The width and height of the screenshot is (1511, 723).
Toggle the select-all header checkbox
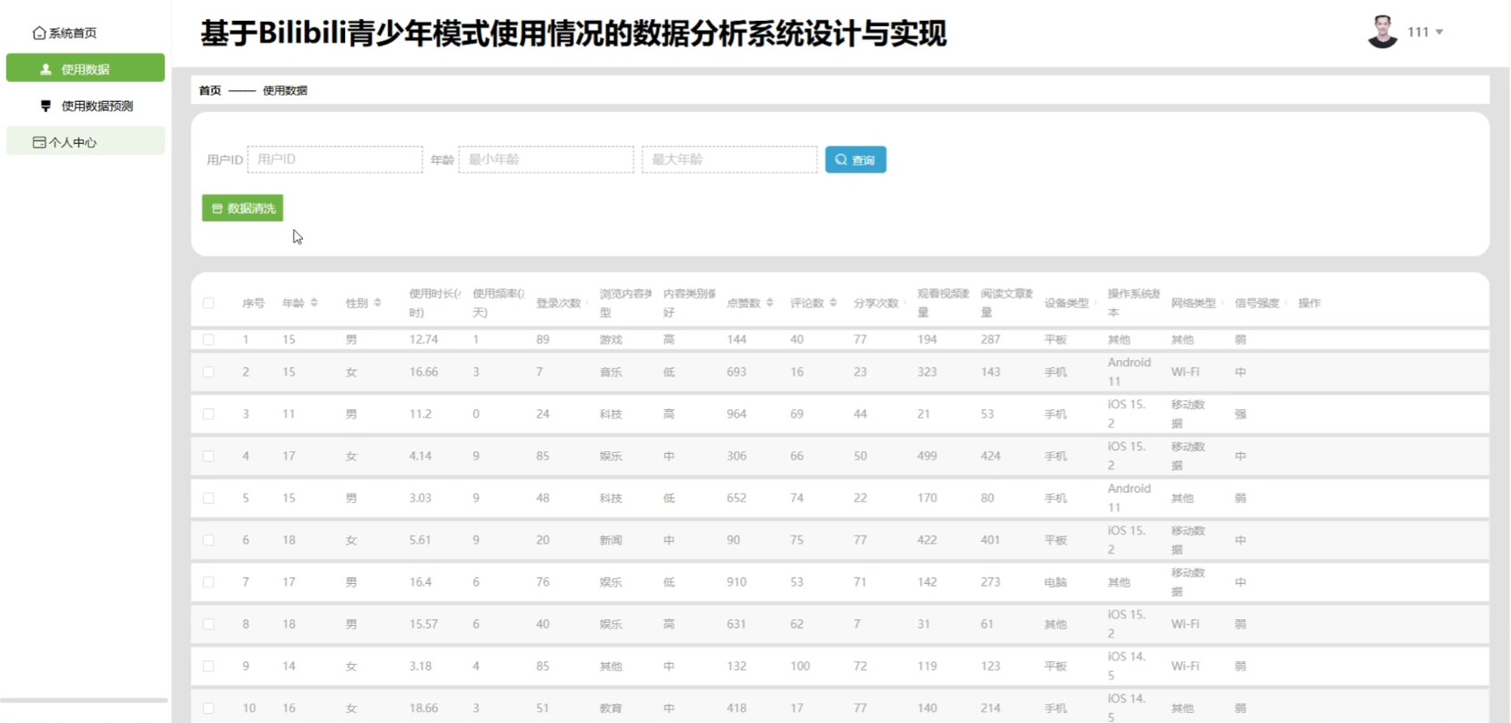tap(208, 303)
